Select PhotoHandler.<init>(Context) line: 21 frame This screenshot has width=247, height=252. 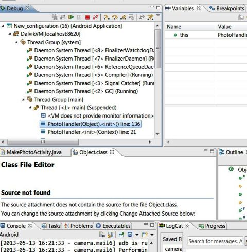(89, 132)
